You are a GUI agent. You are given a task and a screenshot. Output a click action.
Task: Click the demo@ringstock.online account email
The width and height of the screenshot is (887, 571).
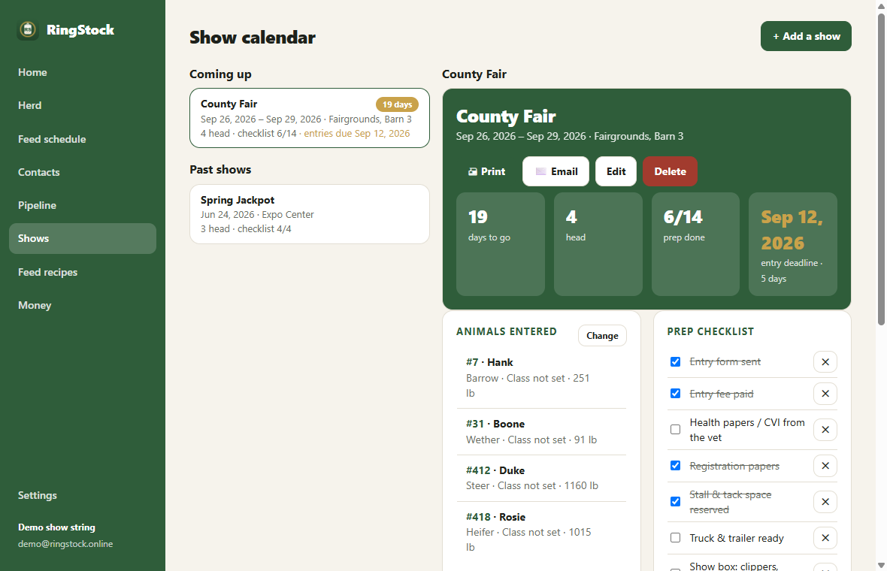tap(65, 544)
